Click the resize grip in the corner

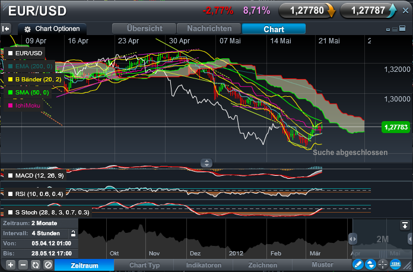point(408,266)
